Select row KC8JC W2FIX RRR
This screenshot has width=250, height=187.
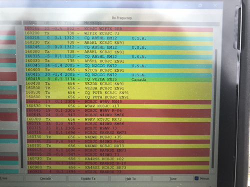coord(118,29)
